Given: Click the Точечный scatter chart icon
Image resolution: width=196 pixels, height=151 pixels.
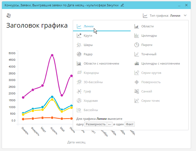Looking at the screenshot, I should pyautogui.click(x=136, y=54).
